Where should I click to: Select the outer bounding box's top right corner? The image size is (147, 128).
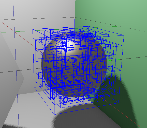click(124, 35)
